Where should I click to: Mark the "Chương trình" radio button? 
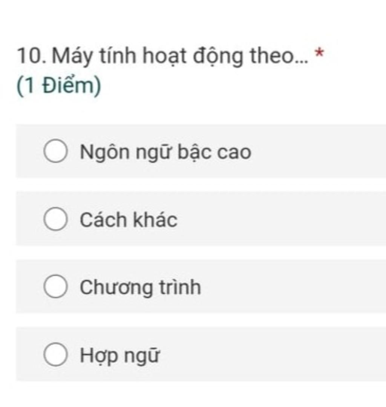tap(55, 286)
